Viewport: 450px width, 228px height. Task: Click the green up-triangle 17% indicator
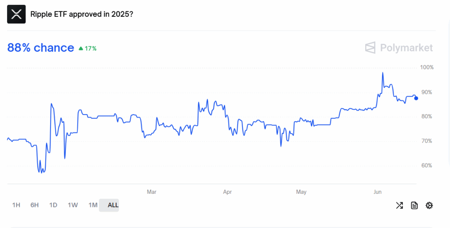(87, 48)
